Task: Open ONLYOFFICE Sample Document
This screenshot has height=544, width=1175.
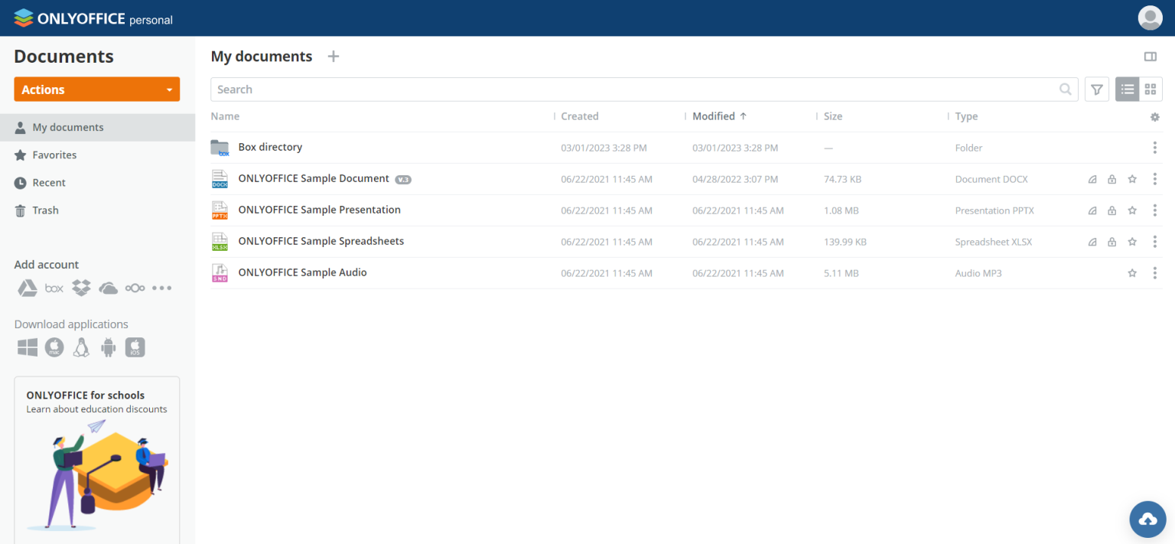Action: (314, 178)
